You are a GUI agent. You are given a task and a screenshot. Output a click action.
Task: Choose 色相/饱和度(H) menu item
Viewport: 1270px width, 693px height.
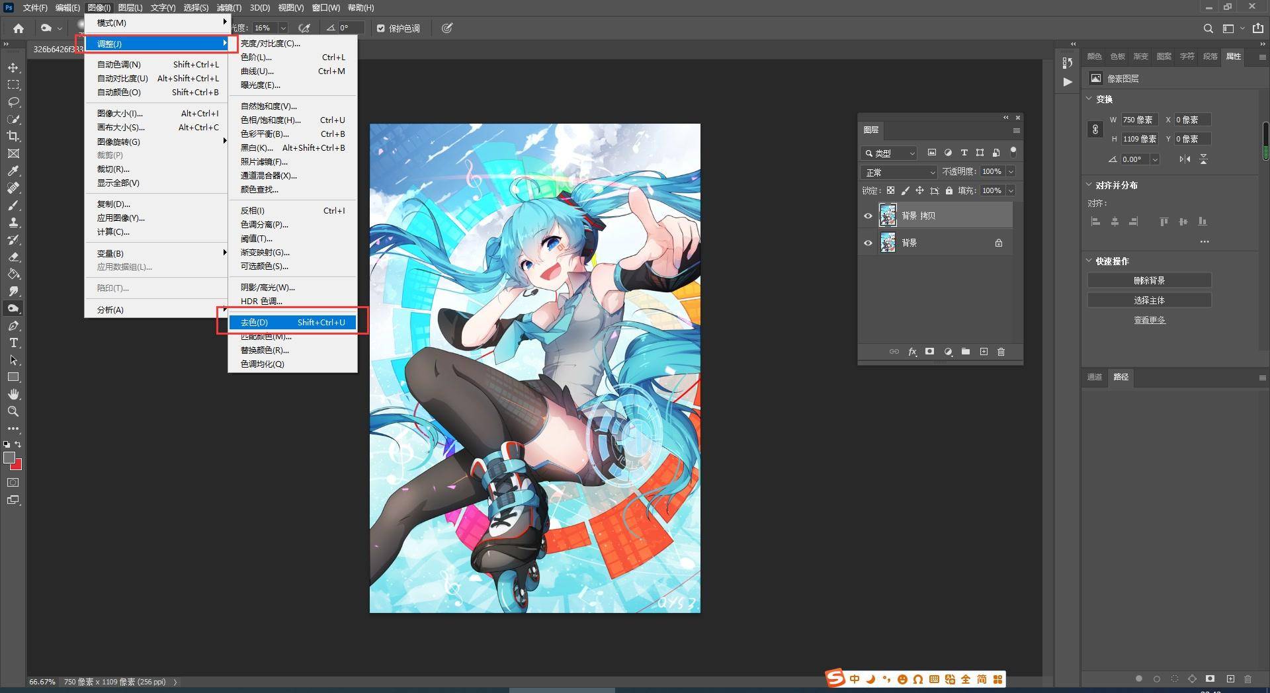(x=292, y=120)
